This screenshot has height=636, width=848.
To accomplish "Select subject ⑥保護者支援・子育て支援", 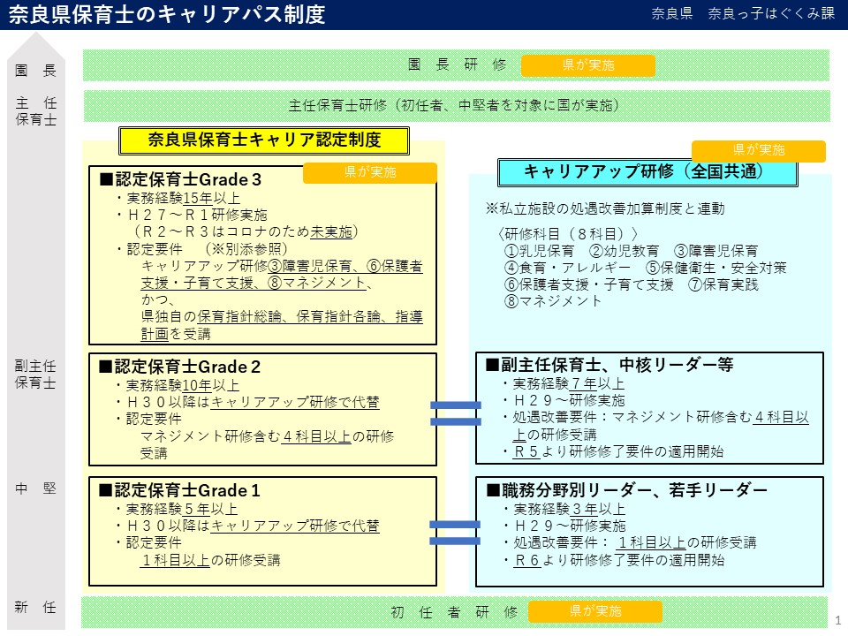I will (588, 284).
